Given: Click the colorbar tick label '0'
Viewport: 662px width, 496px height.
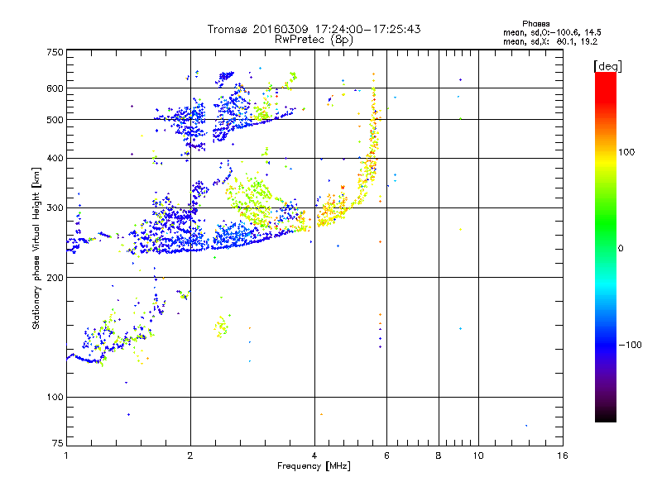Looking at the screenshot, I should click(621, 249).
